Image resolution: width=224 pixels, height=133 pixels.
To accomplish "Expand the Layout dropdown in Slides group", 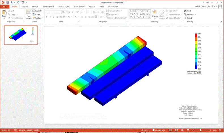I will 38,11.
